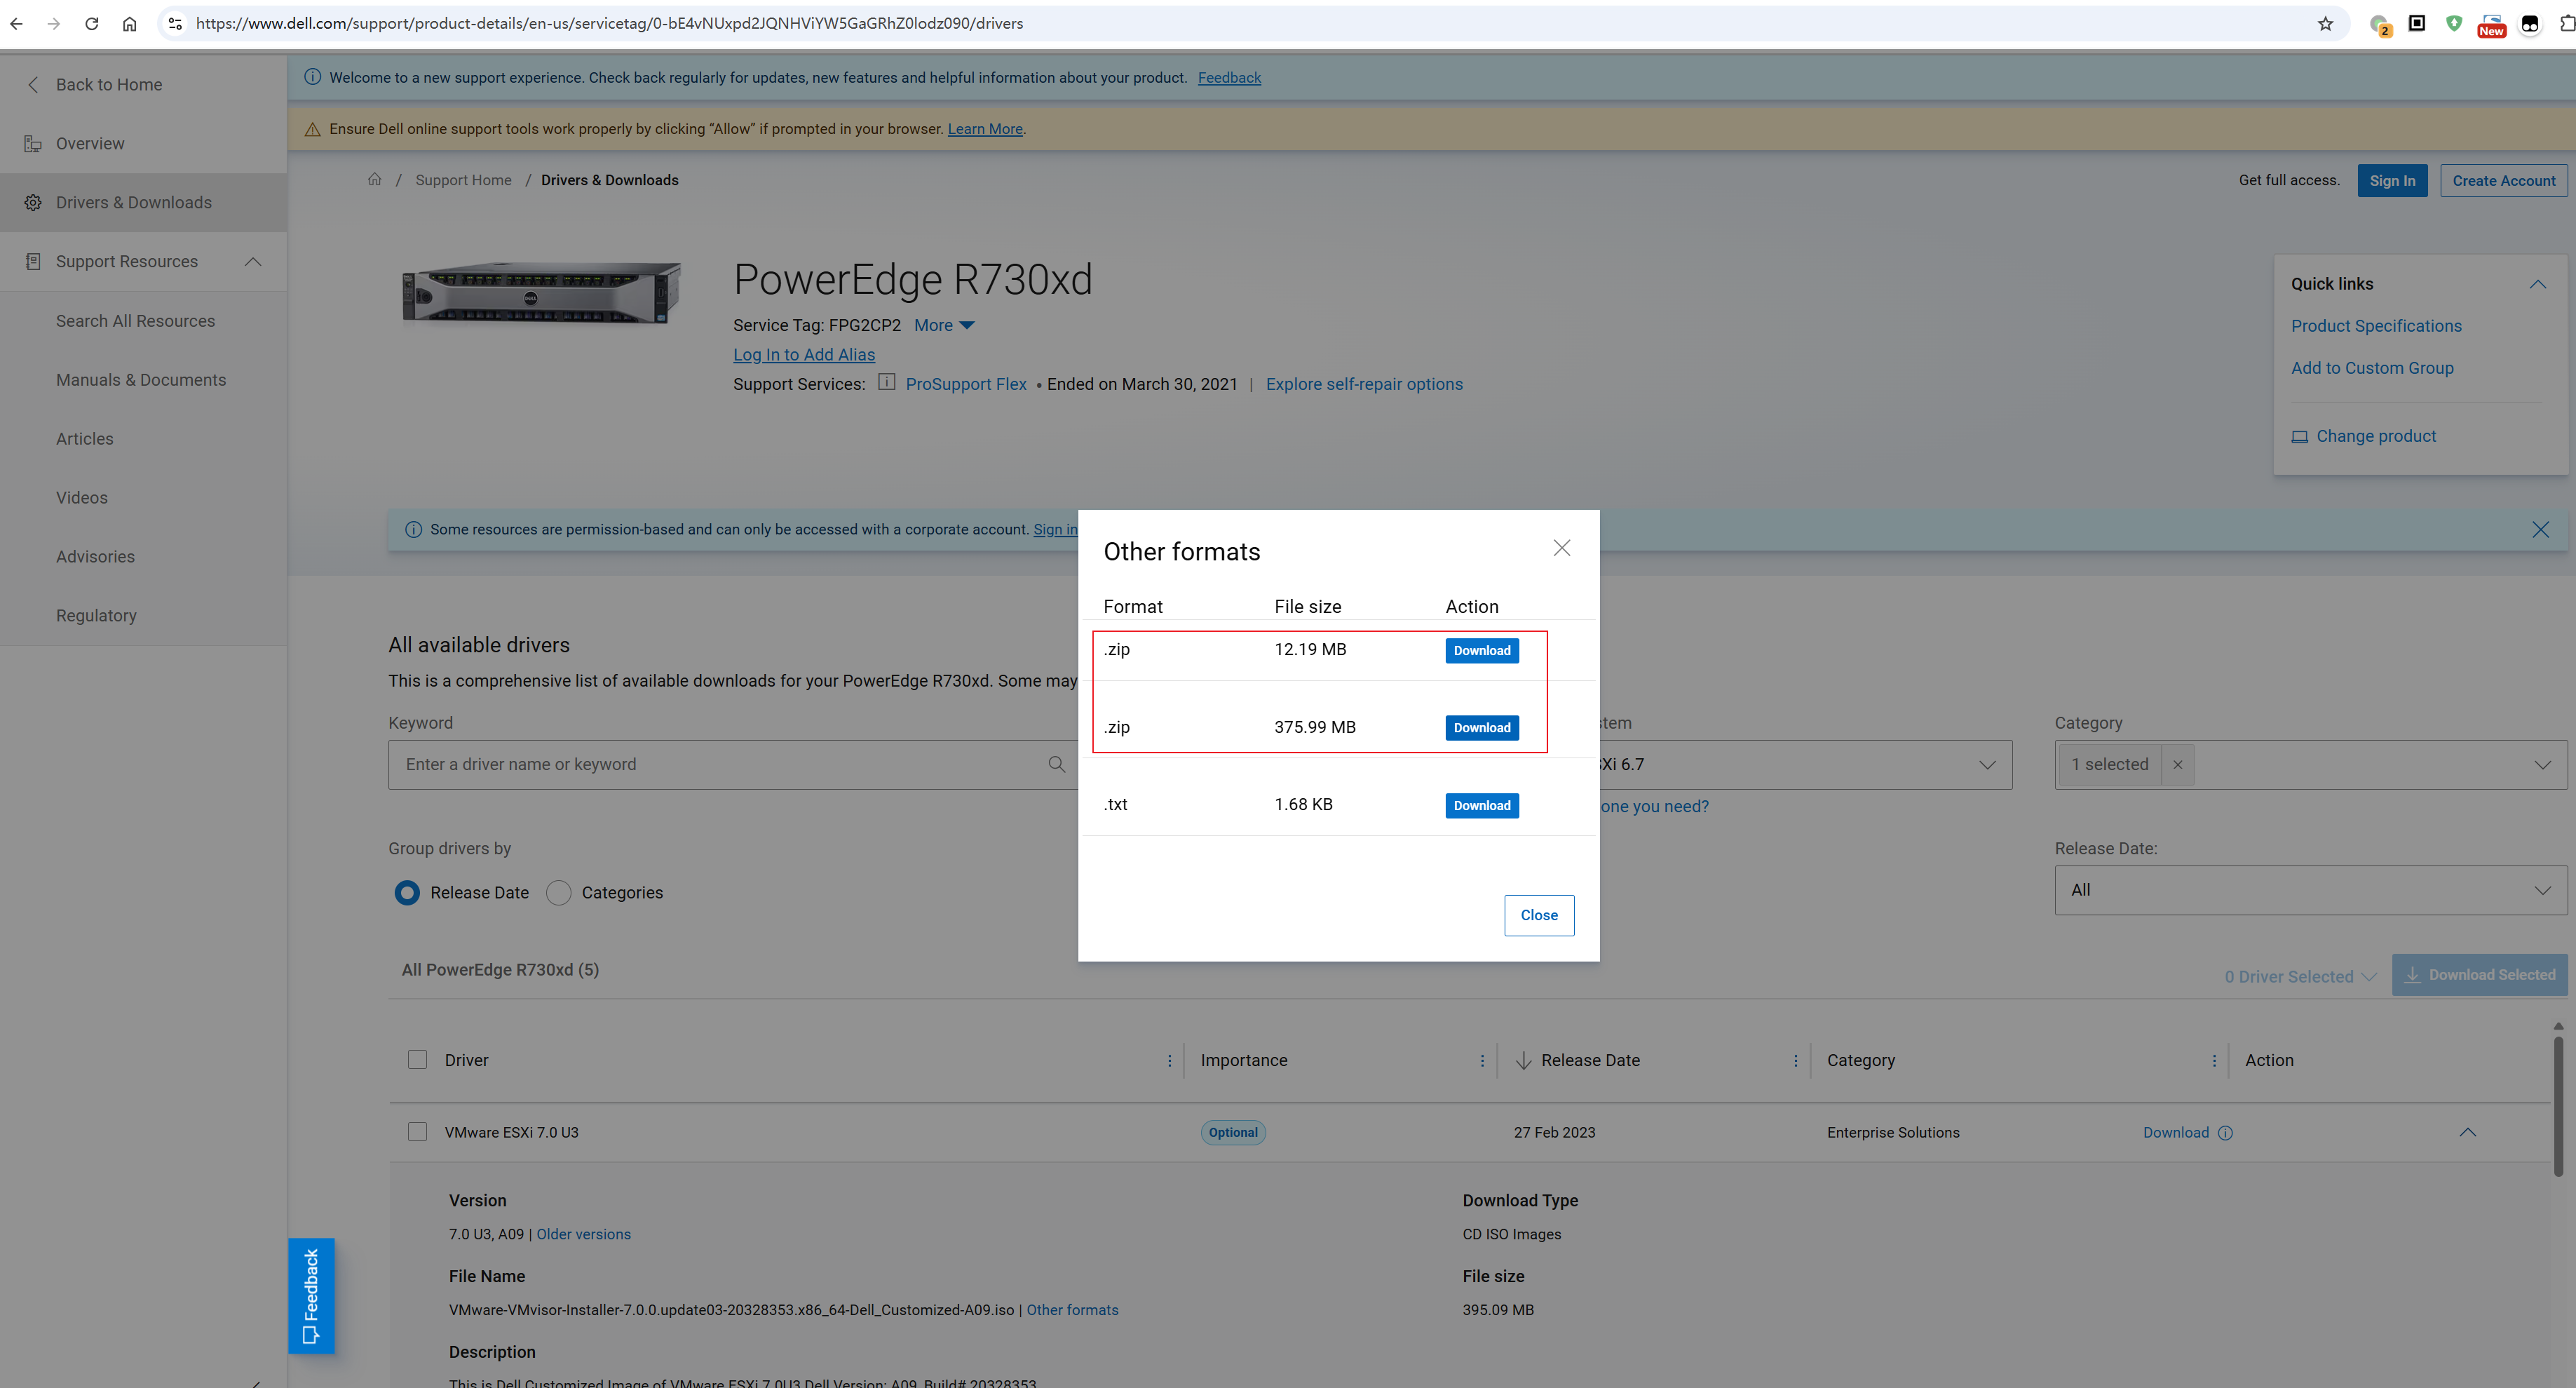The image size is (2576, 1388).
Task: Click the breadcrumb home icon
Action: tap(375, 179)
